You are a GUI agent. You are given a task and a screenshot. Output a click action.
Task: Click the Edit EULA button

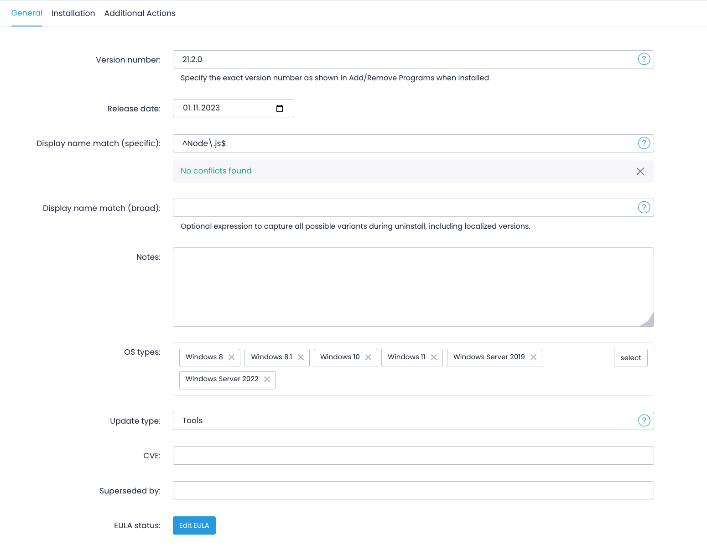[194, 525]
